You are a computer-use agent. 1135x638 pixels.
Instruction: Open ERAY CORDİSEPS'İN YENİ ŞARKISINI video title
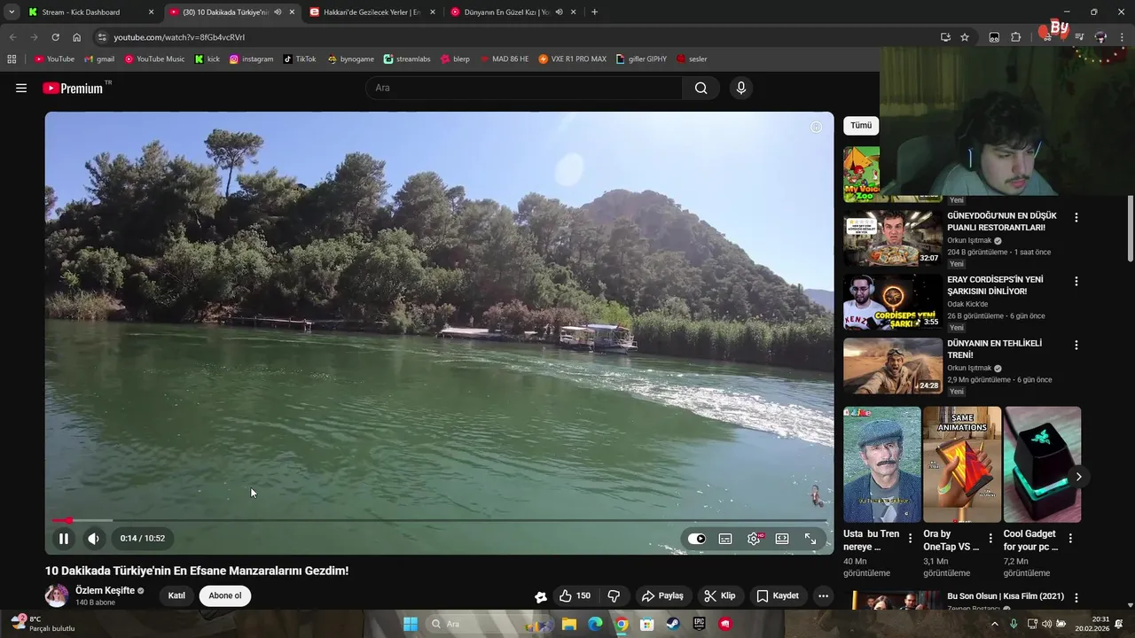(995, 285)
